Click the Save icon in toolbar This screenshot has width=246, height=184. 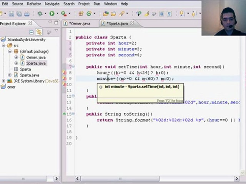(11, 14)
